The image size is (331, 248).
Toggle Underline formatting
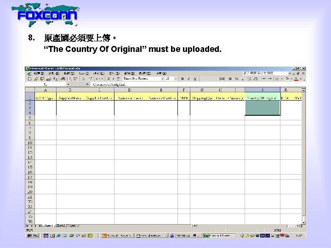[x=195, y=79]
